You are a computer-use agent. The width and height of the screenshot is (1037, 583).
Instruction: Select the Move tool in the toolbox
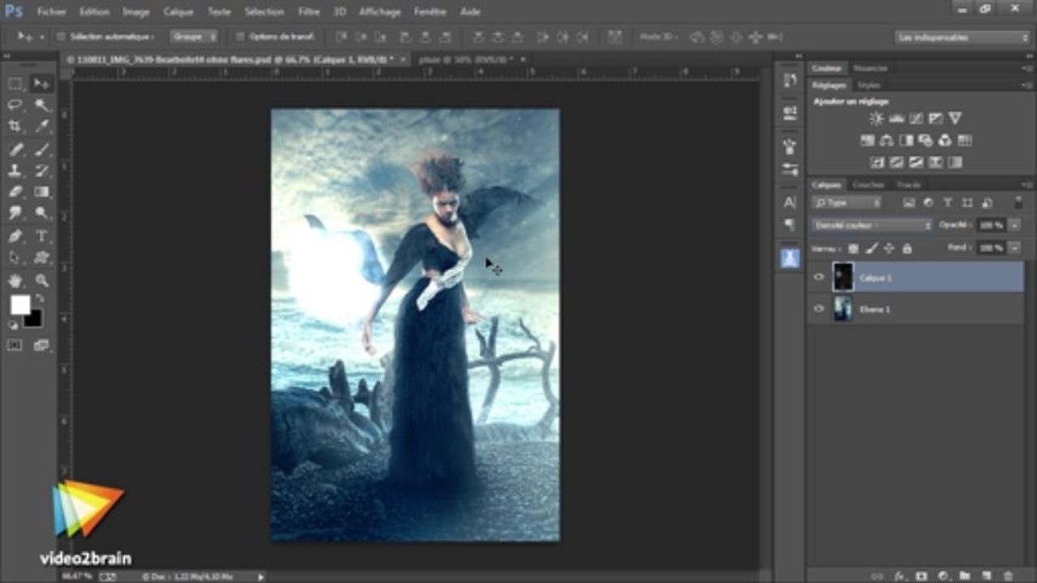(x=41, y=83)
